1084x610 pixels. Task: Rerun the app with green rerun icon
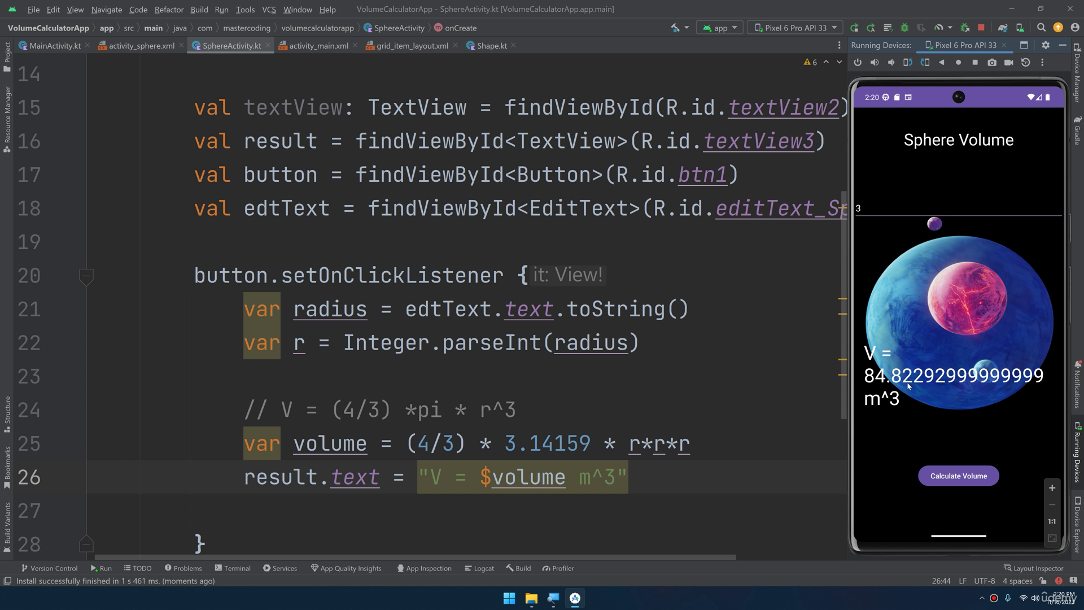coord(854,28)
